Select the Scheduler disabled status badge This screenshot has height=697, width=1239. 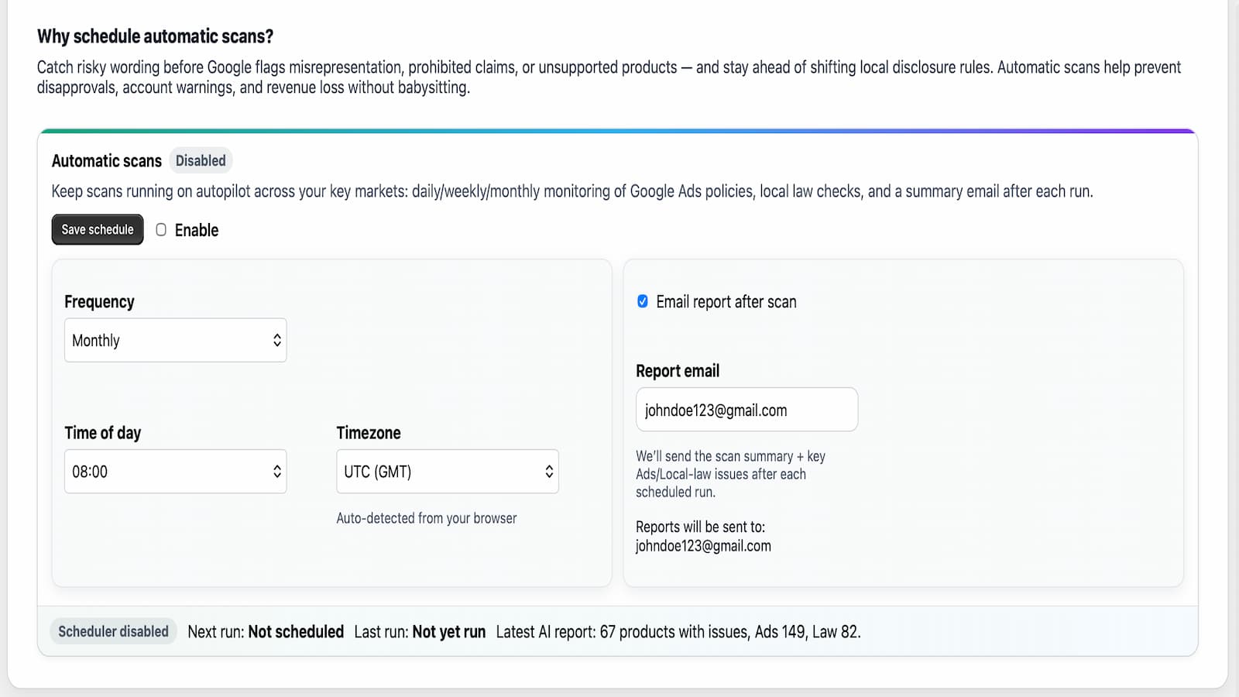pyautogui.click(x=113, y=631)
